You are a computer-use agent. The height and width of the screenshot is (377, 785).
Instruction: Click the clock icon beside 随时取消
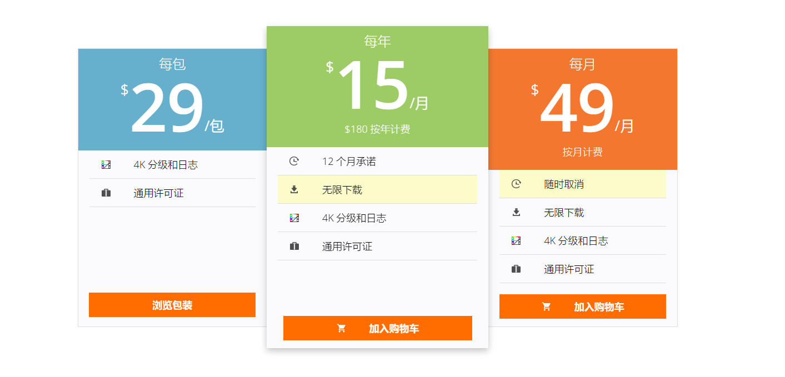coord(516,184)
